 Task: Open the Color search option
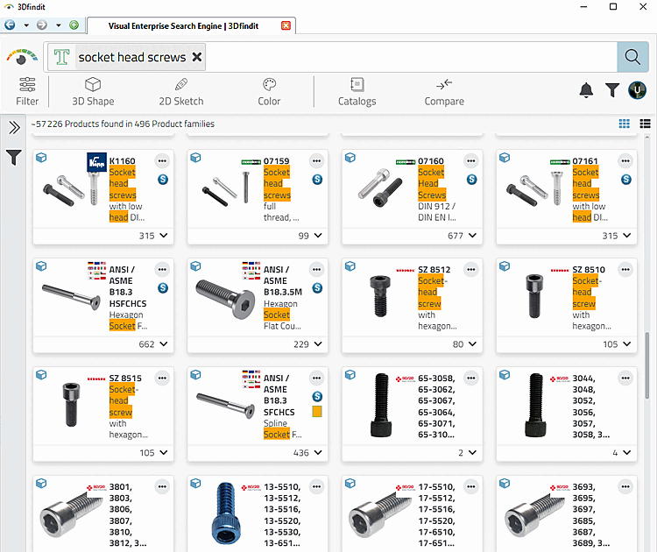[269, 92]
